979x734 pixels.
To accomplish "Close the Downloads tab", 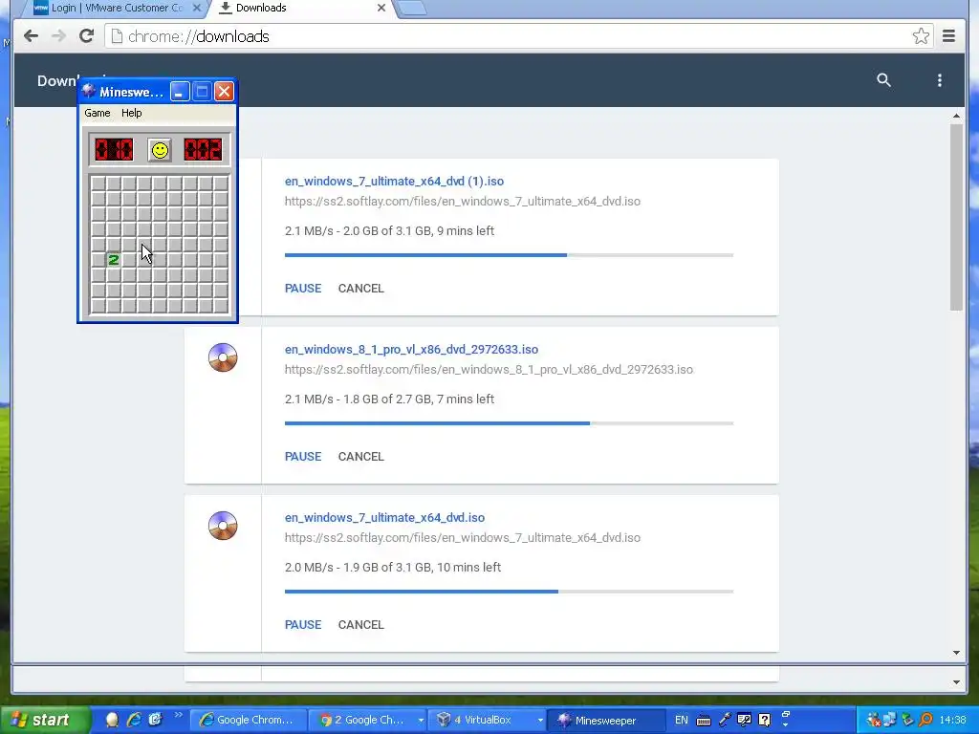I will [x=381, y=8].
